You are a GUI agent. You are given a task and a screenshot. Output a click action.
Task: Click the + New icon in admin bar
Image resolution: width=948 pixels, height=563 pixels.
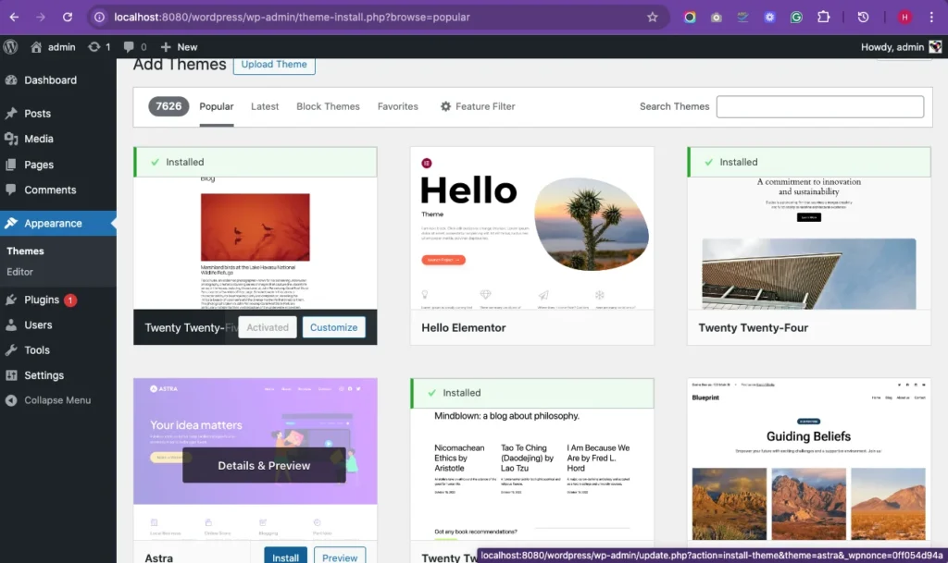(x=165, y=46)
